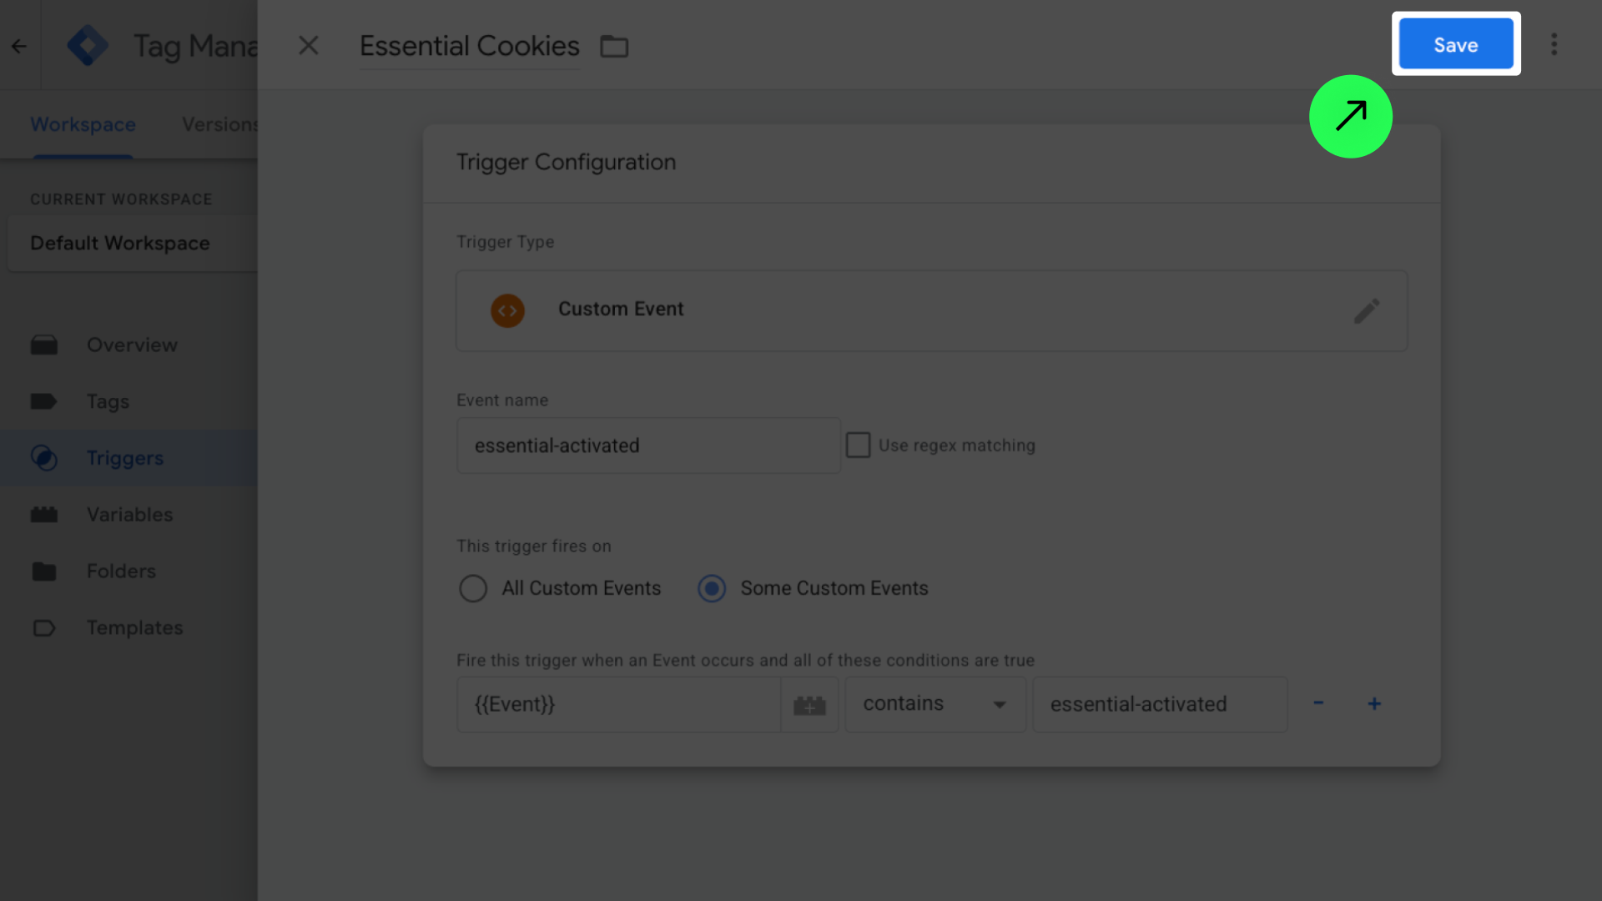Open the three-dot more options menu
The image size is (1602, 901).
[1554, 45]
